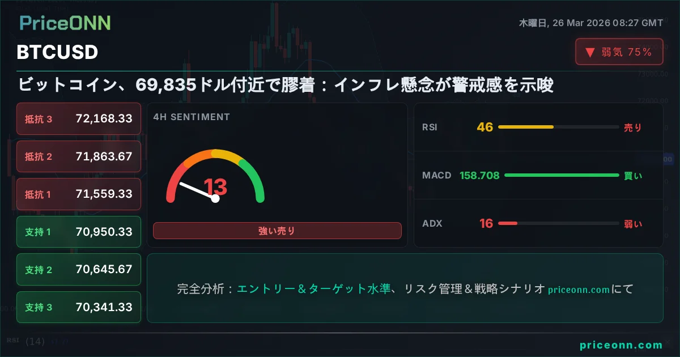The image size is (680, 357).
Task: Select the 支持 1 level 70,950.33
Action: [79, 232]
